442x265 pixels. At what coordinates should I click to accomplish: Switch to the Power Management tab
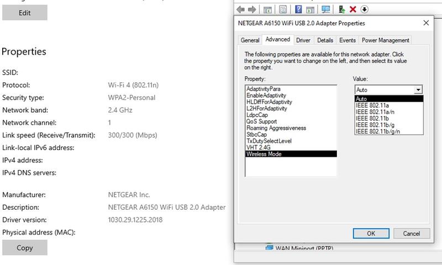click(x=385, y=40)
